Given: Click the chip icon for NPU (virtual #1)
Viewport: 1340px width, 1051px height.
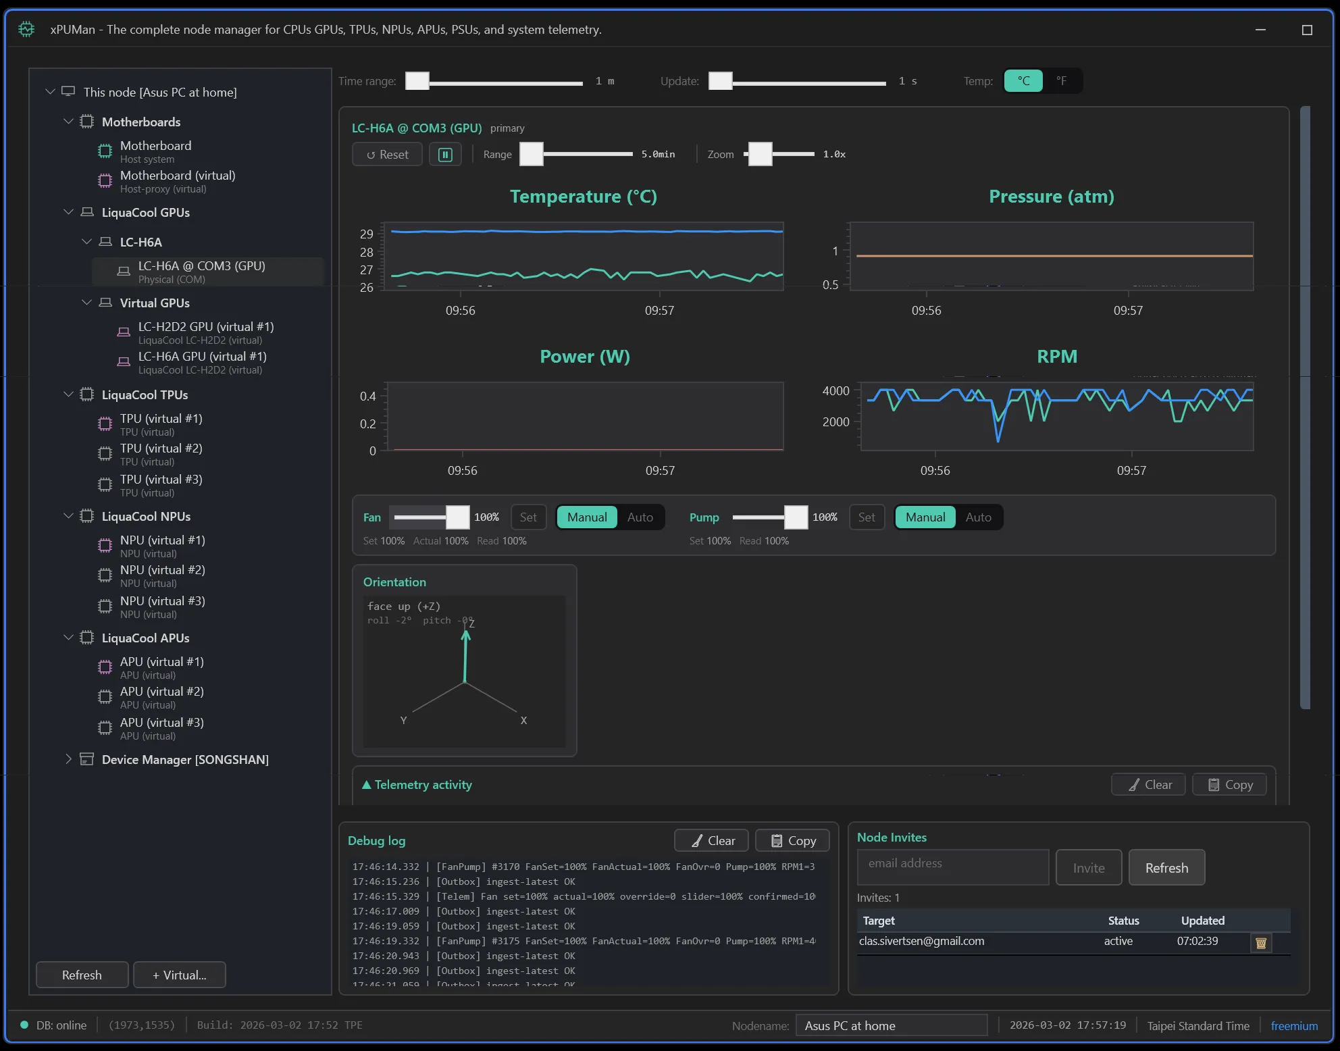Looking at the screenshot, I should pos(105,545).
